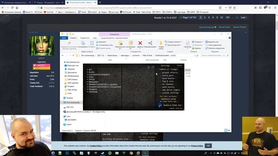Viewport: 278px width, 156px height.
Task: Open the Donate & Thank You link
Action: pyautogui.click(x=172, y=105)
